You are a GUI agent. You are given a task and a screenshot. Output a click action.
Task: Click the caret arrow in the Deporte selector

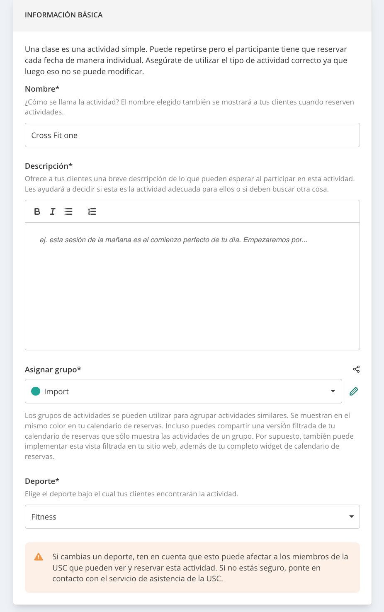(x=352, y=517)
